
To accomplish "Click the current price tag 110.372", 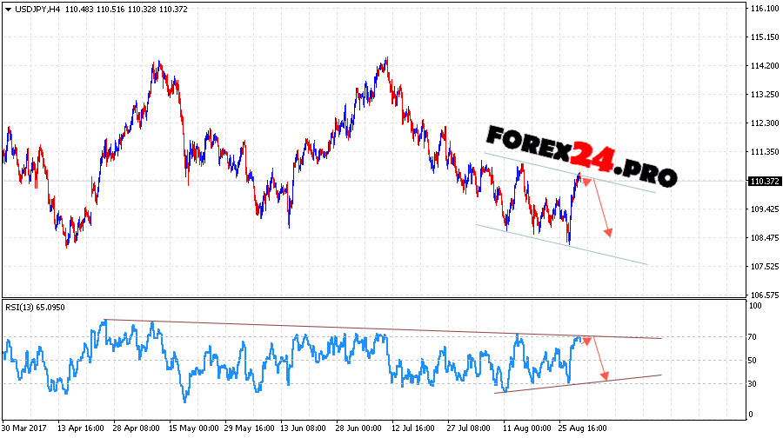I will (763, 181).
